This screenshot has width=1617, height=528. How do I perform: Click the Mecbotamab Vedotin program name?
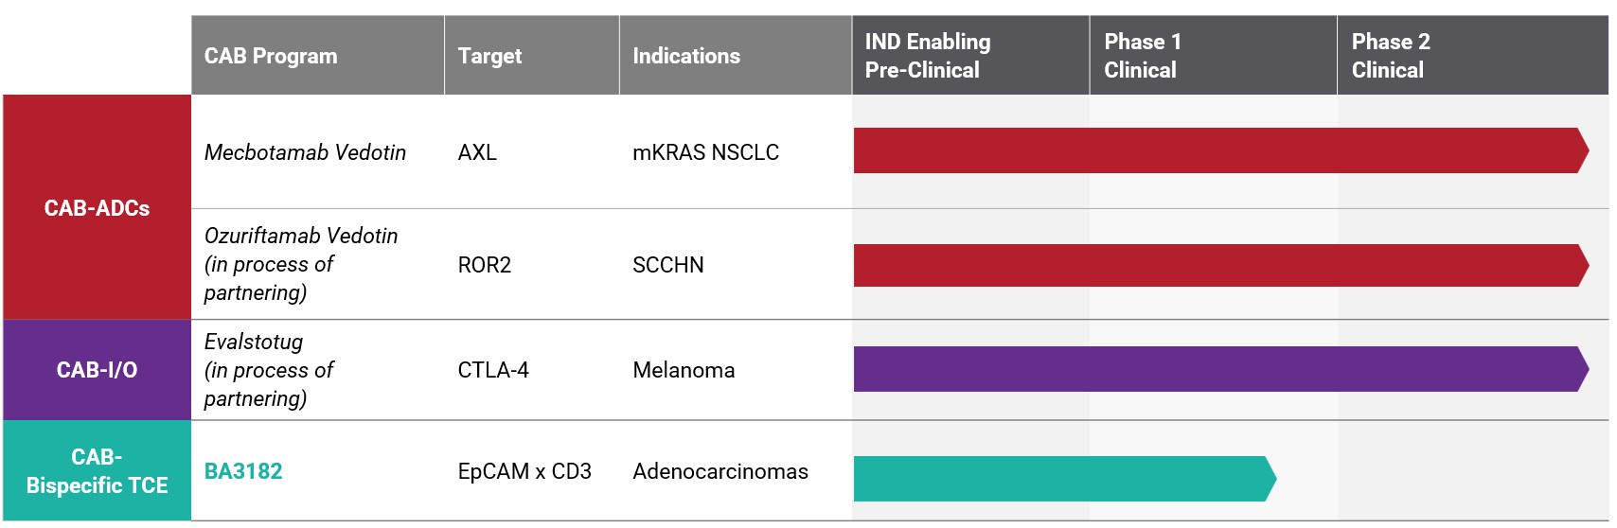tap(305, 152)
